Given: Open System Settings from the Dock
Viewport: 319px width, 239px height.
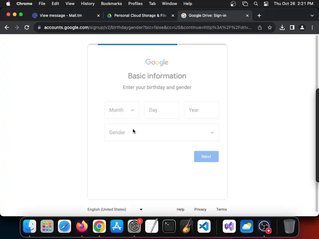Looking at the screenshot, I should [134, 226].
